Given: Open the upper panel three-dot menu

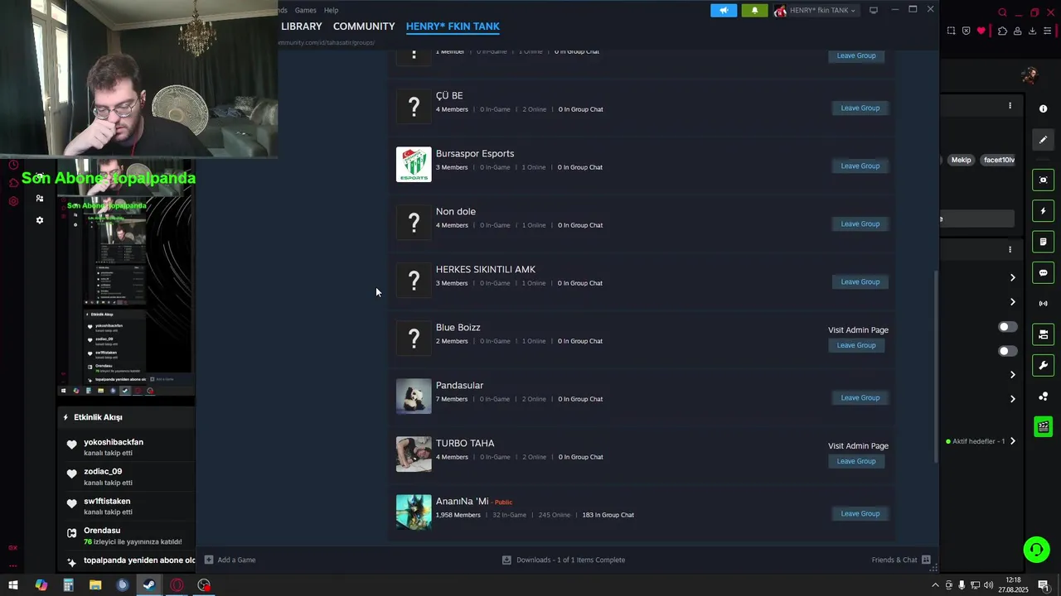Looking at the screenshot, I should pyautogui.click(x=1010, y=106).
